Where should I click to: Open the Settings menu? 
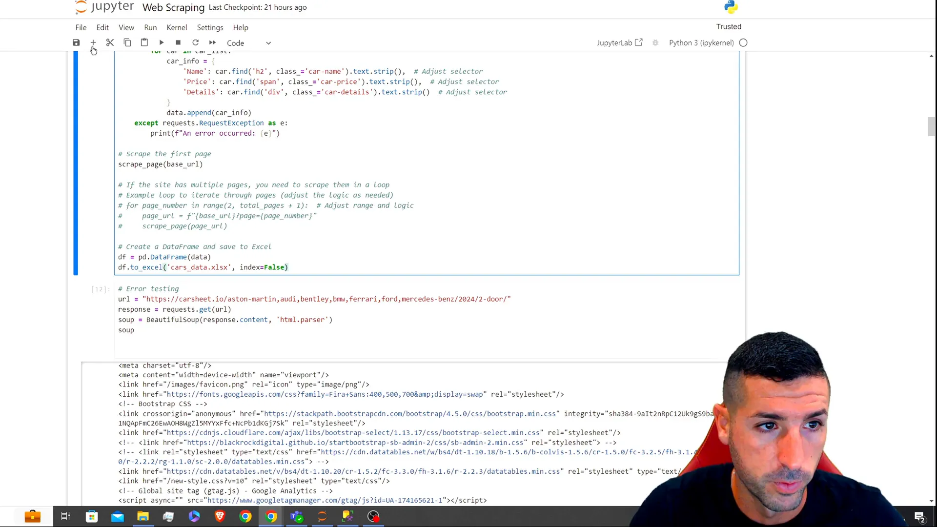pyautogui.click(x=210, y=27)
